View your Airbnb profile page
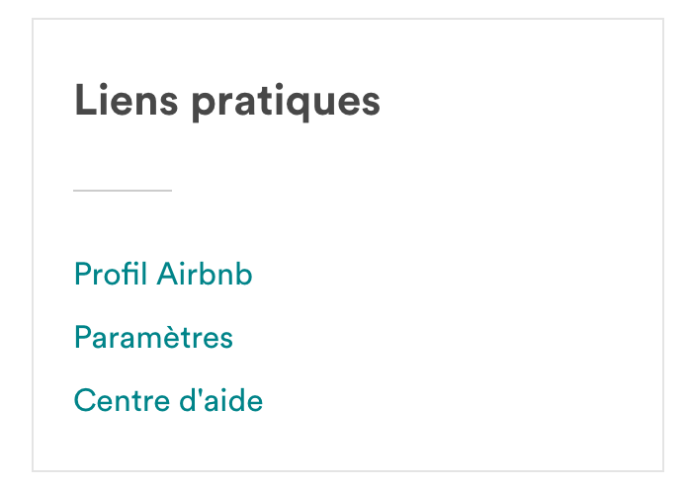The image size is (688, 488). coord(163,275)
